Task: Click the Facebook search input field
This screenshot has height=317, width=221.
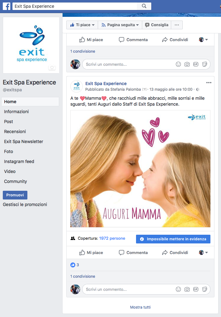Action: pyautogui.click(x=75, y=6)
